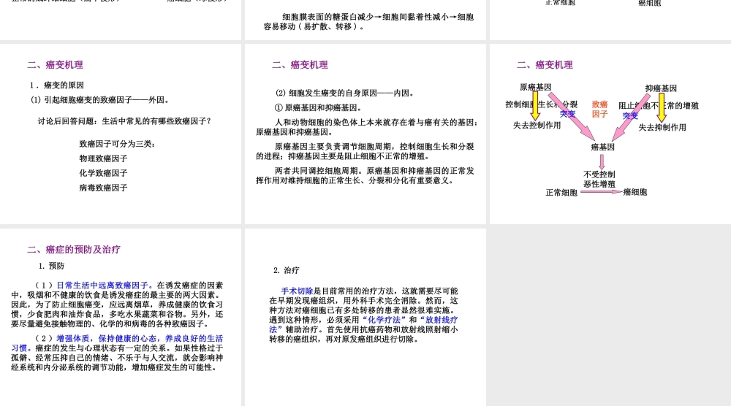
Task: Select the slide about 细胞发生癌变的自身原因——内因
Action: [365, 134]
